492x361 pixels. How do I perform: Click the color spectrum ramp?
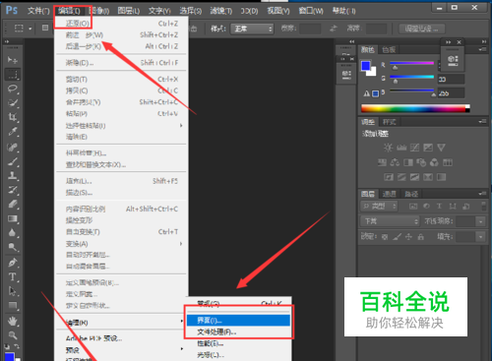click(x=415, y=108)
